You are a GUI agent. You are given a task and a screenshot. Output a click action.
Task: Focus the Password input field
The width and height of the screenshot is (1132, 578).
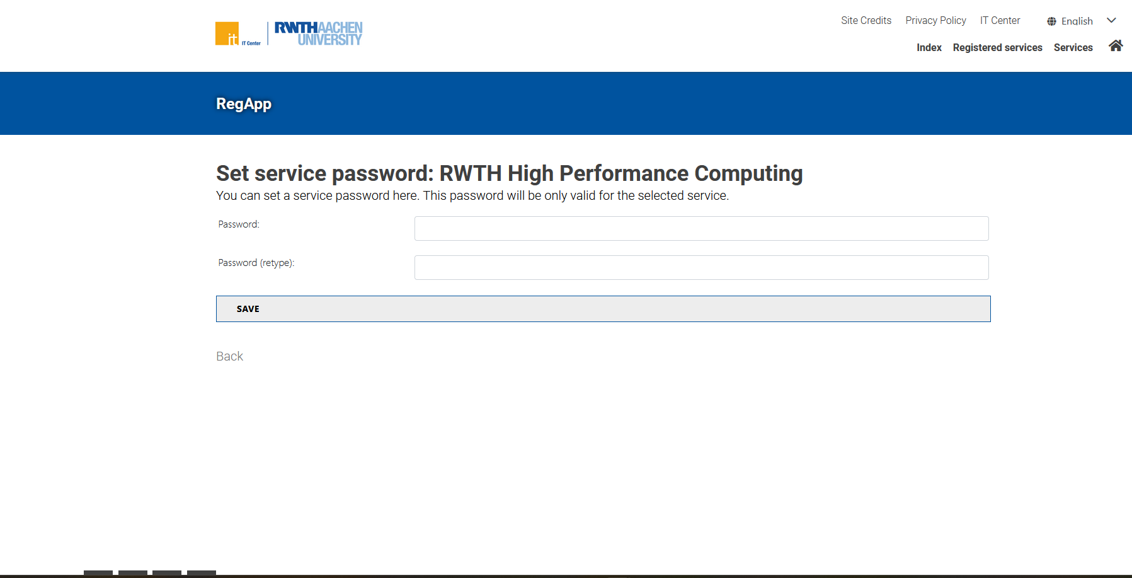701,229
